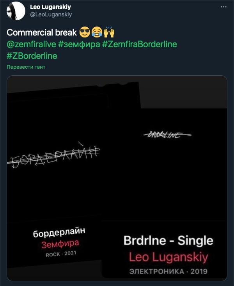This screenshot has height=286, width=234.
Task: Open the #ZBorderline hashtag
Action: [x=32, y=56]
